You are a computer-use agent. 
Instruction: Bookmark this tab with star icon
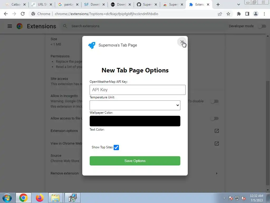pos(228,14)
